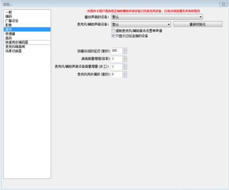Viewport: 229px width, 190px height.
Task: Open the 影像 settings category
Action: coord(27,25)
